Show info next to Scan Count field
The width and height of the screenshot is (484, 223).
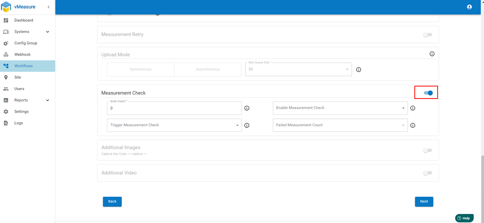tap(247, 108)
